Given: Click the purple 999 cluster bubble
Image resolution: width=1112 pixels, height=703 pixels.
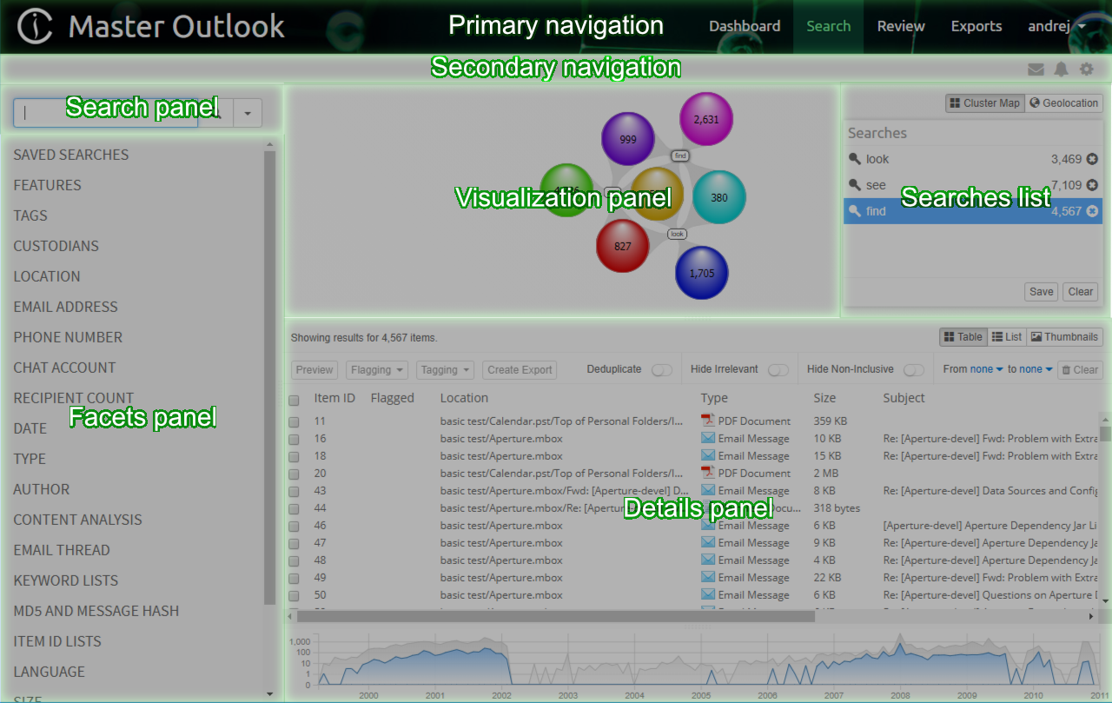Looking at the screenshot, I should pyautogui.click(x=627, y=139).
